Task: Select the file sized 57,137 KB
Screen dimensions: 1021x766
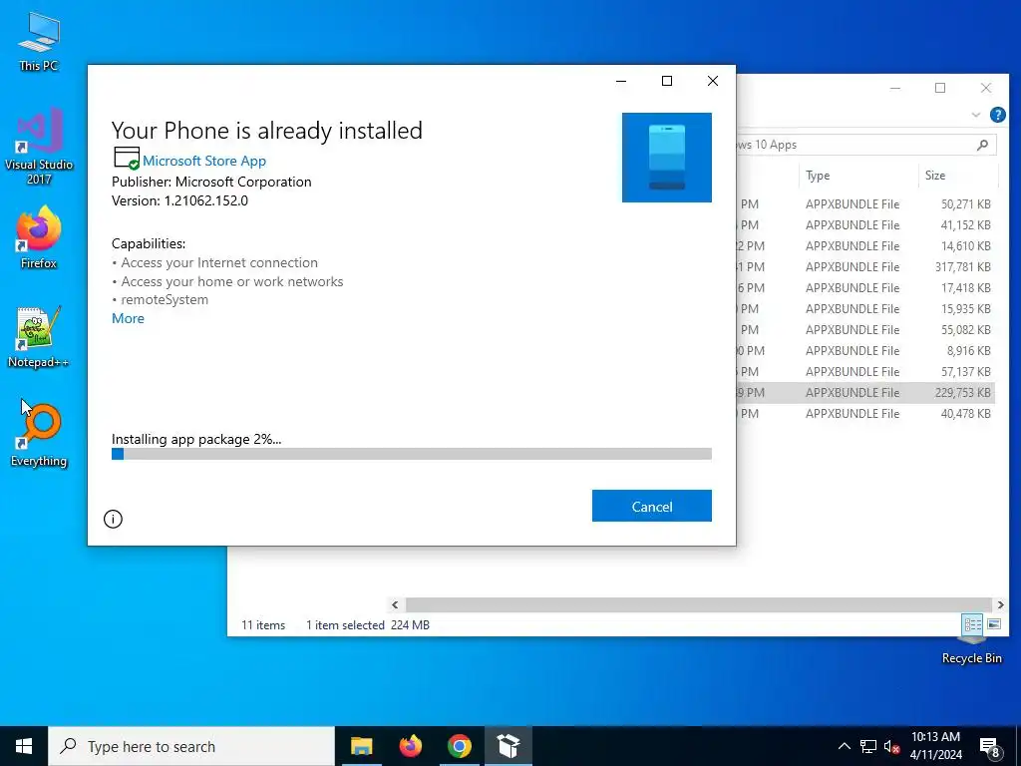Action: point(866,371)
